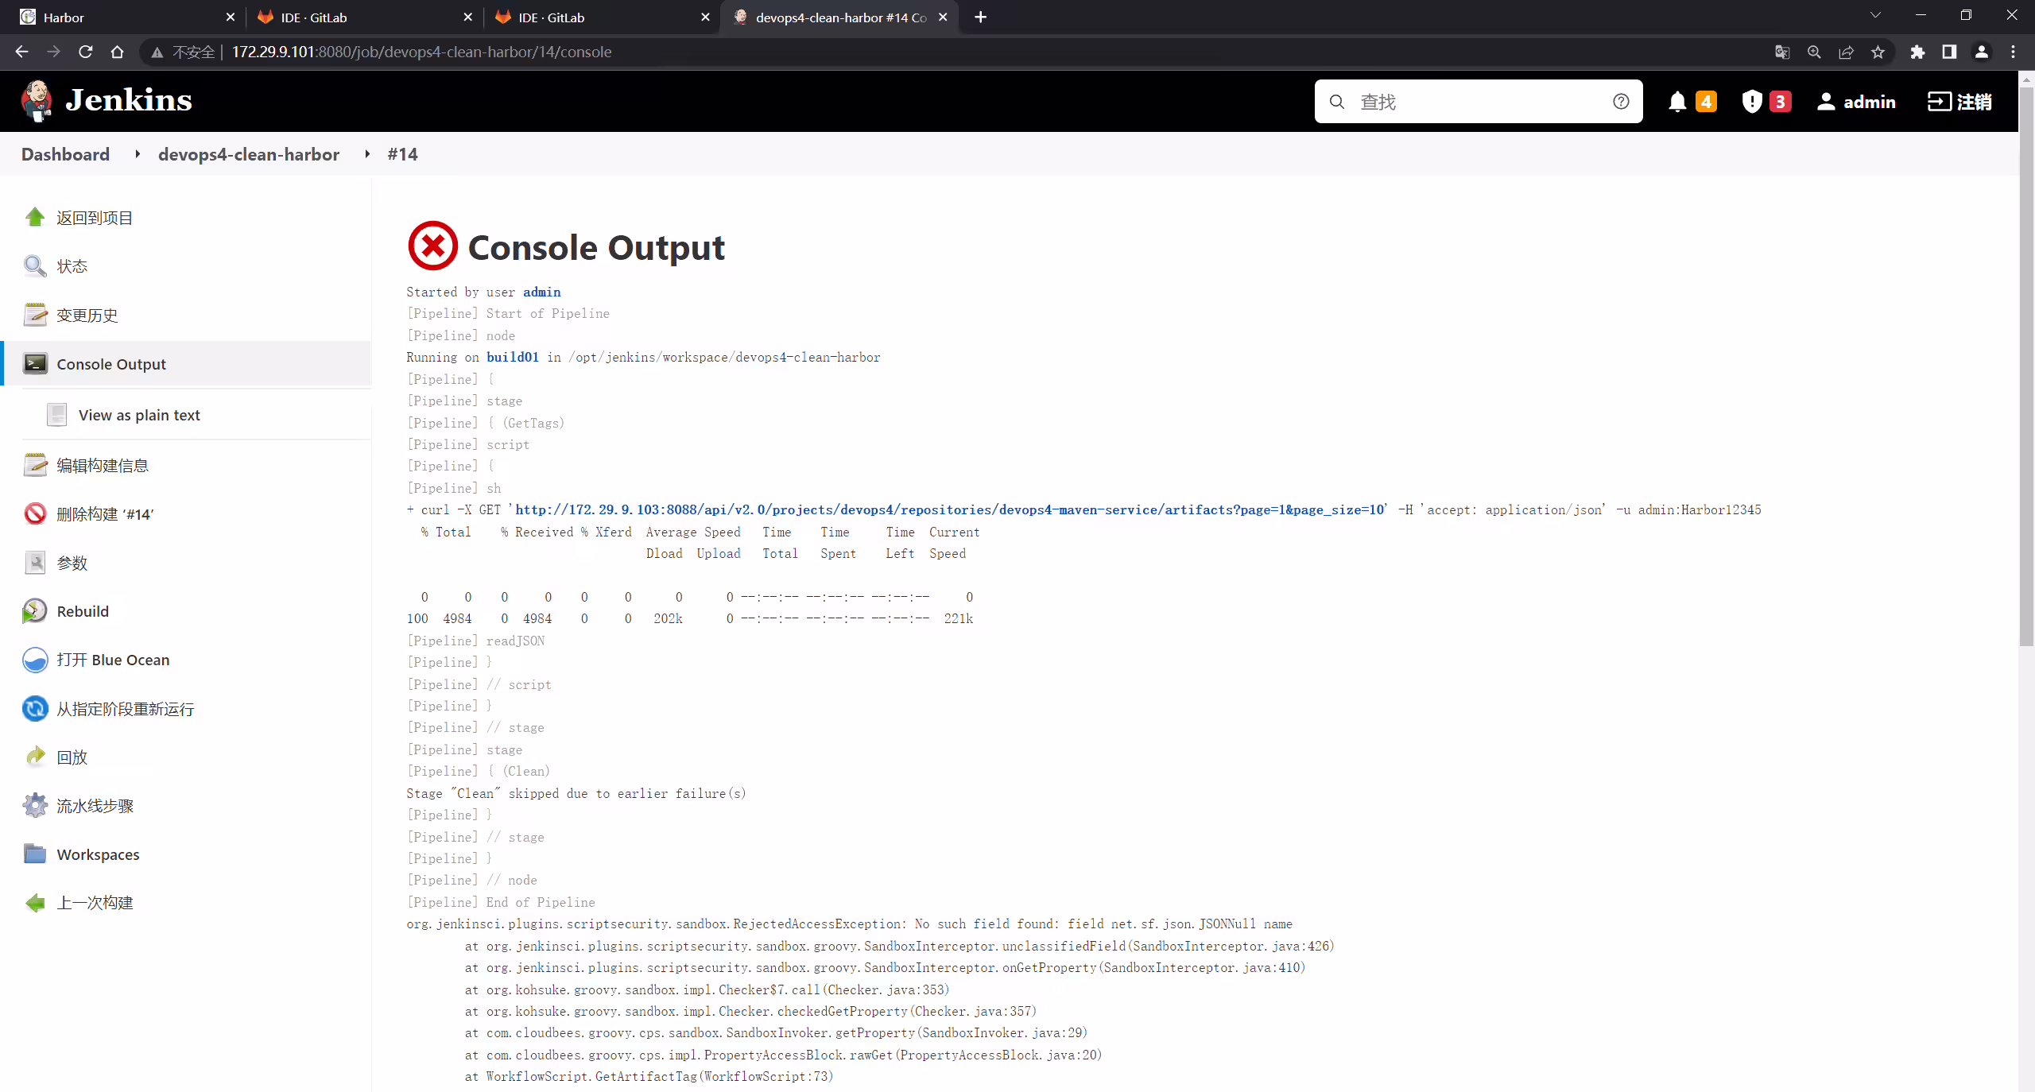Expand the devops4-clean-harbor breadcrumb arrow
The height and width of the screenshot is (1092, 2035).
coord(367,154)
